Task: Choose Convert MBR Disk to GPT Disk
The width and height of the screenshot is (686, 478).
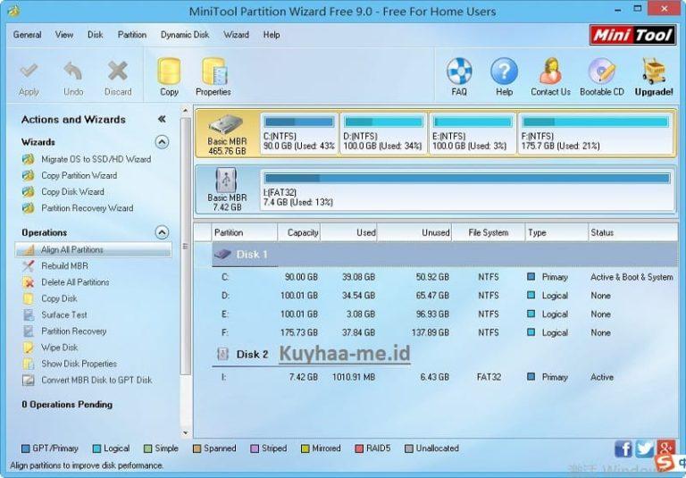Action: pyautogui.click(x=96, y=380)
